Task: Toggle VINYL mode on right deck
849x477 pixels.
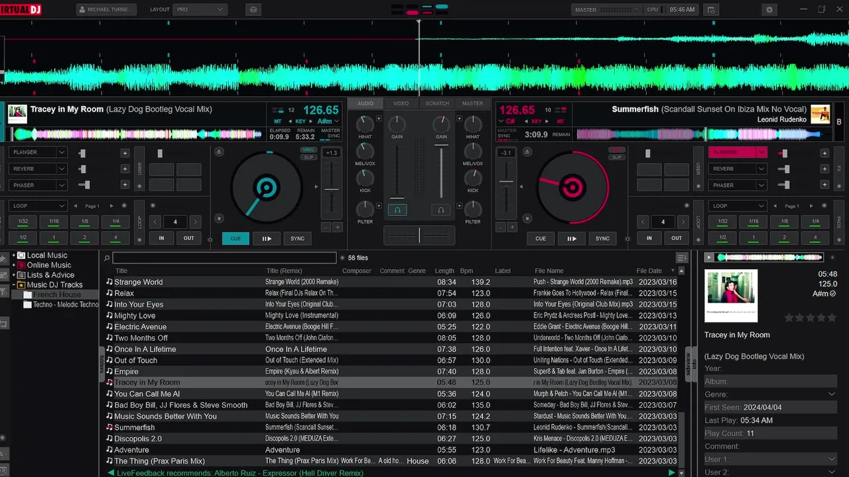Action: tap(617, 150)
